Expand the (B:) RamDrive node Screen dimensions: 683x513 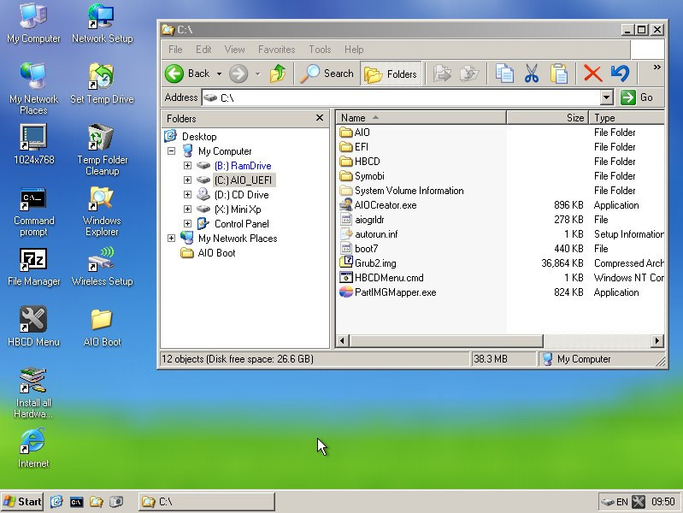click(x=187, y=166)
